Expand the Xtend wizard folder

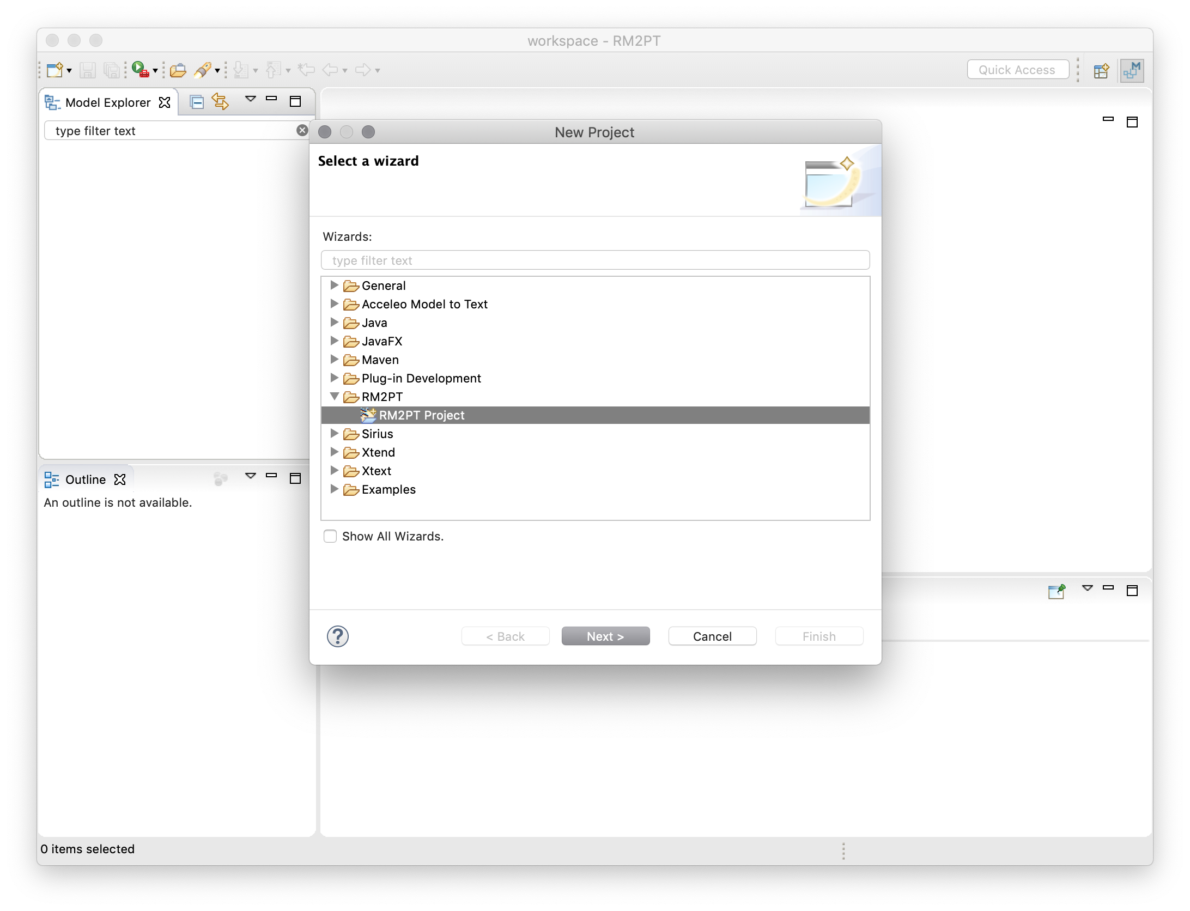pyautogui.click(x=335, y=452)
